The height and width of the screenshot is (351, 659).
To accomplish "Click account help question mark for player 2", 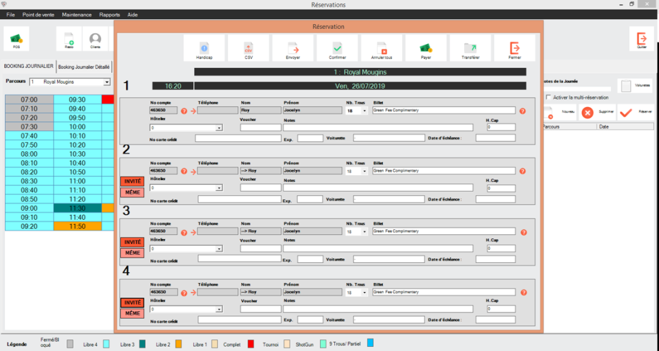I will 184,172.
